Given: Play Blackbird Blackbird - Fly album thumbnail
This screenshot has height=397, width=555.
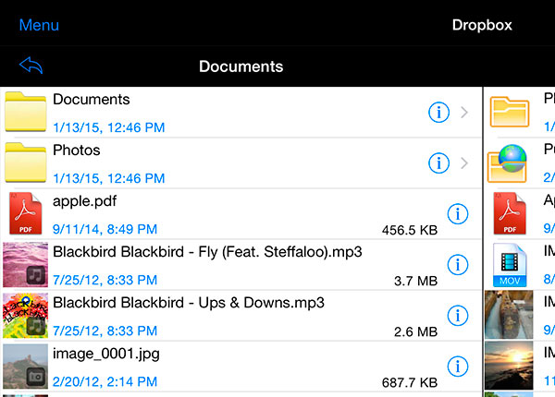Looking at the screenshot, I should point(25,265).
